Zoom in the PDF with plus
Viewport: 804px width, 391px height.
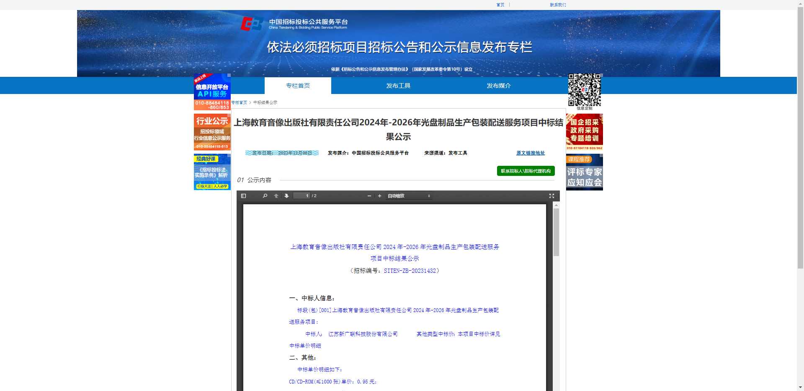pos(380,196)
